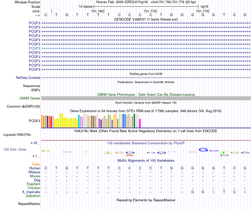Click the Layered H3K27Ac track label
251x210 pixels.
[17, 135]
